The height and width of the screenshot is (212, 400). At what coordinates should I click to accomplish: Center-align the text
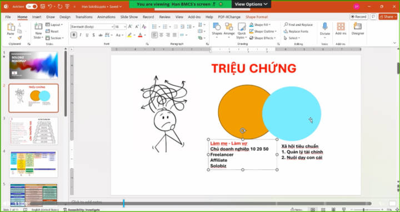click(x=161, y=35)
